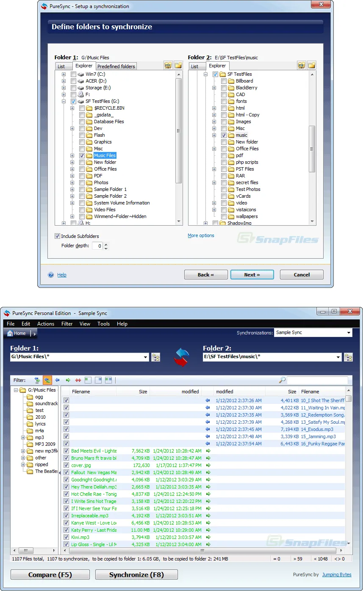Open the Actions menu
This screenshot has height=591, width=363.
click(46, 323)
